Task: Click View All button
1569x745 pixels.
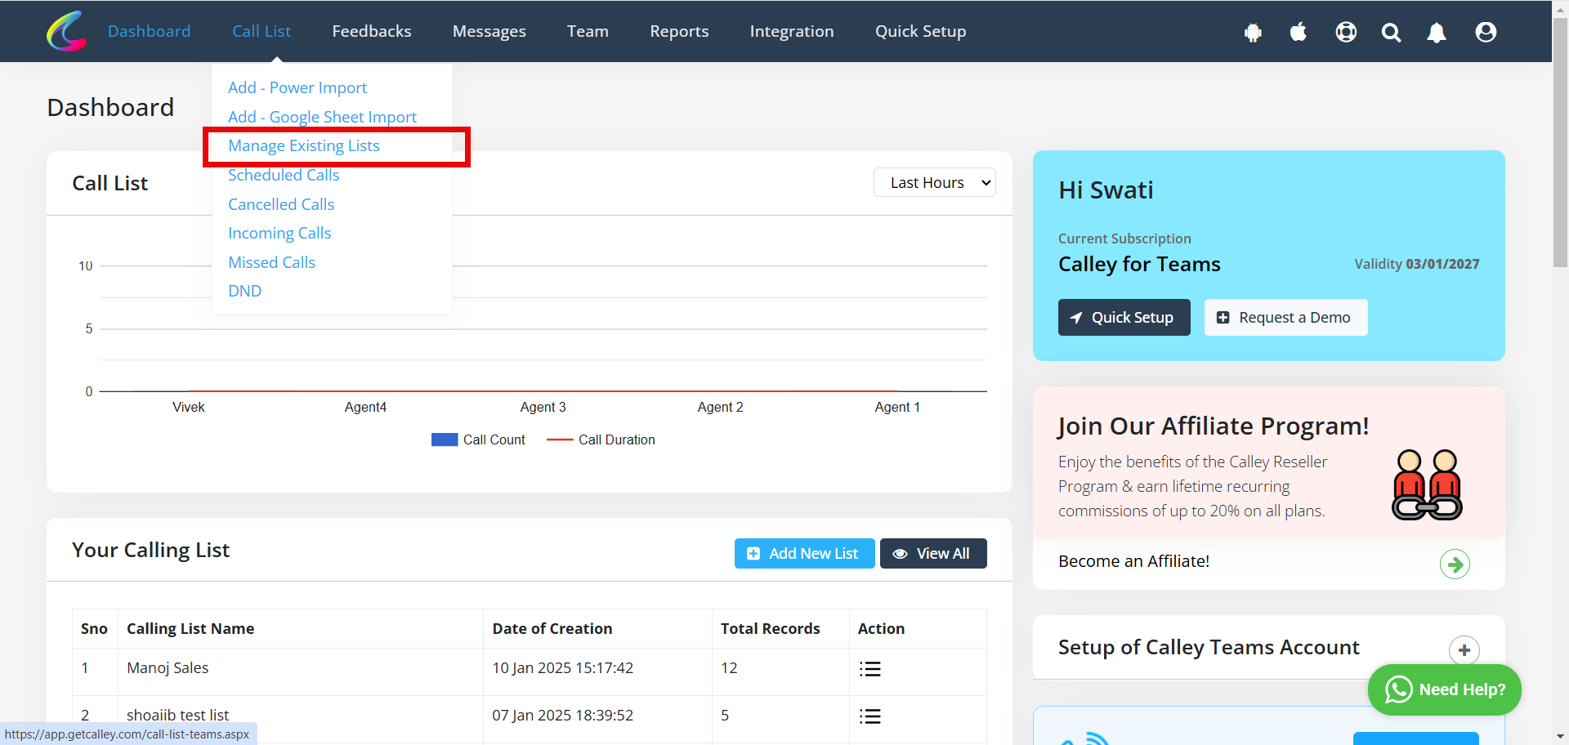Action: click(x=933, y=553)
